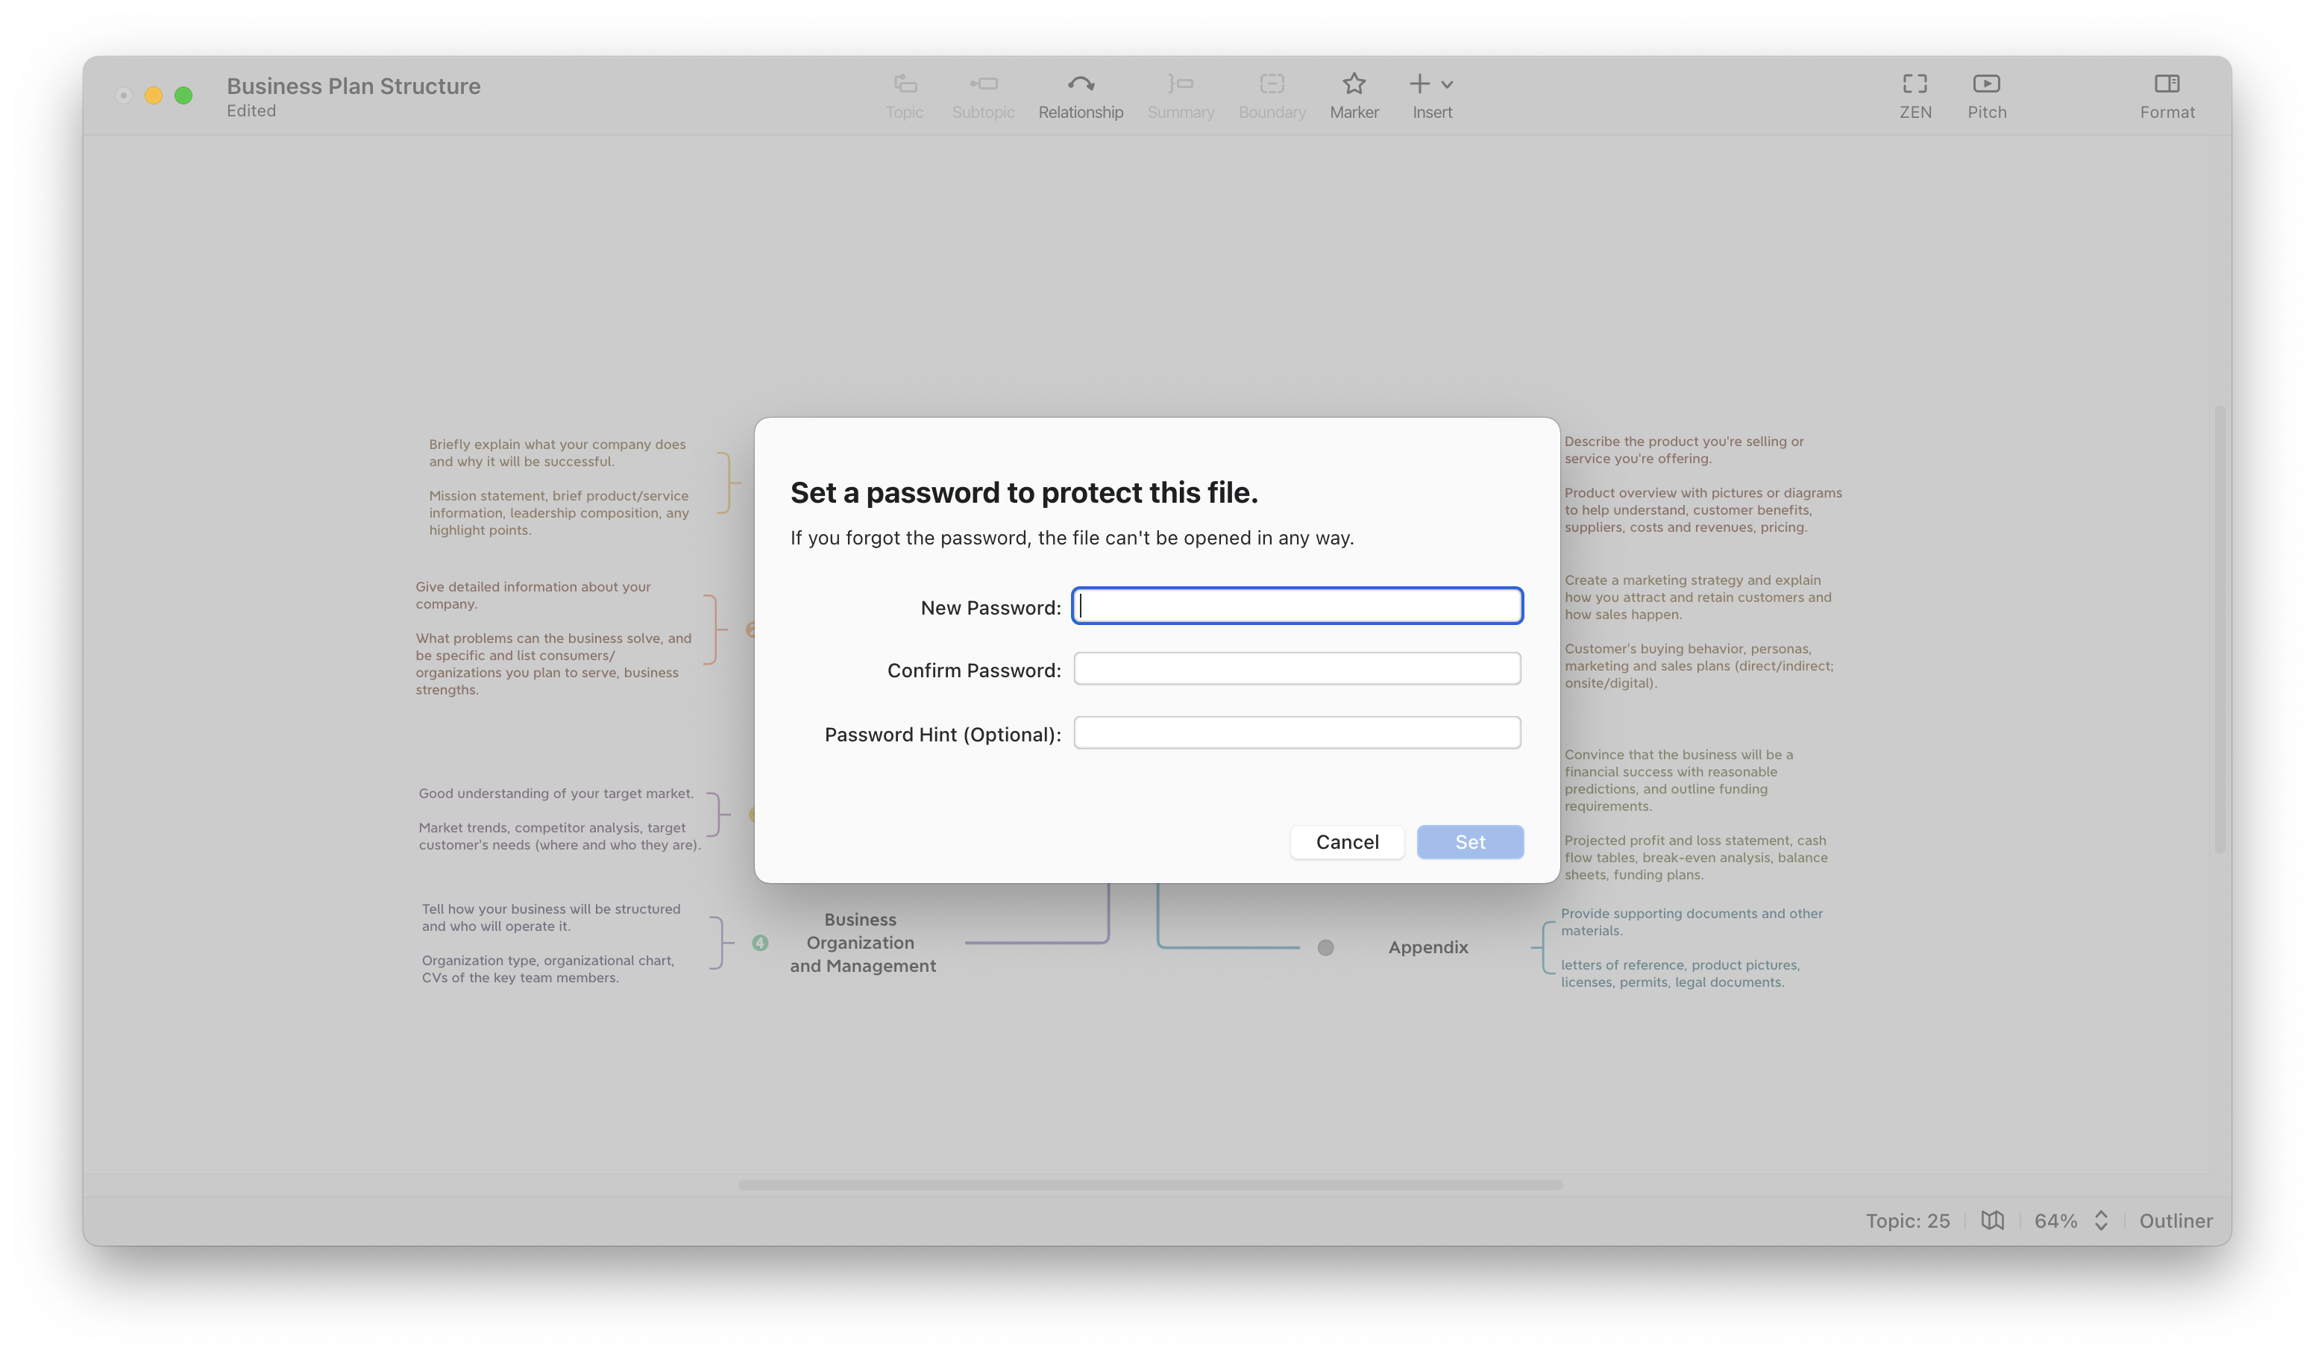
Task: Switch to Outliner view
Action: coord(2176,1220)
